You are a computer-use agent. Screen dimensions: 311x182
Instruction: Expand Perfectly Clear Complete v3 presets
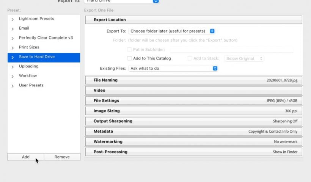point(13,38)
